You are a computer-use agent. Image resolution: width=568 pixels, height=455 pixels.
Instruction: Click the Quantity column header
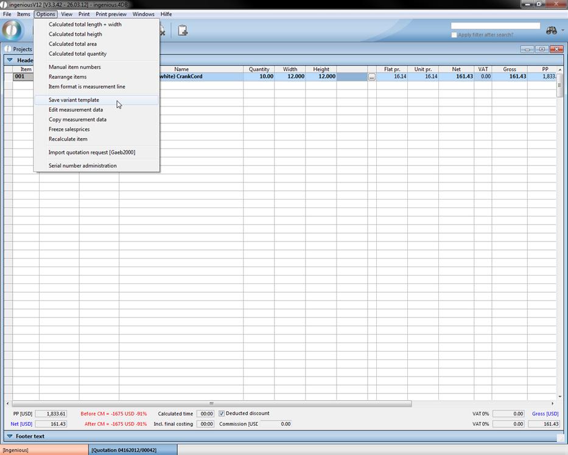coord(259,69)
